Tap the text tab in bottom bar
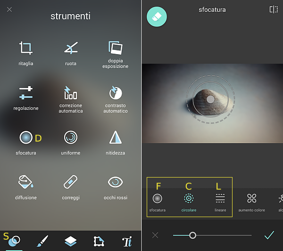 click(x=127, y=241)
